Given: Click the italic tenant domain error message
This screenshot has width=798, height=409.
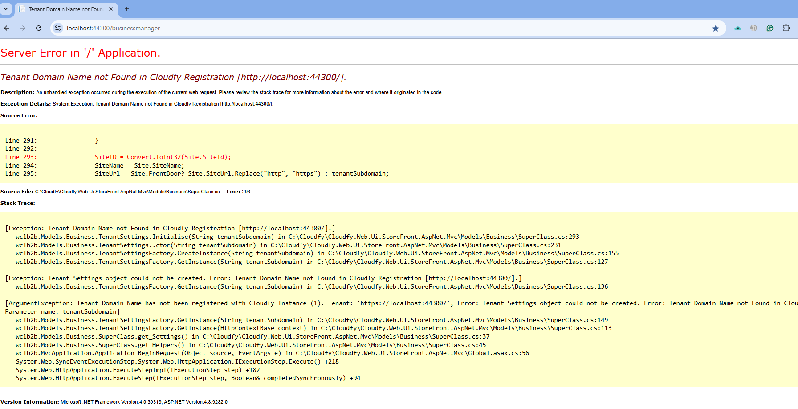Looking at the screenshot, I should point(173,77).
